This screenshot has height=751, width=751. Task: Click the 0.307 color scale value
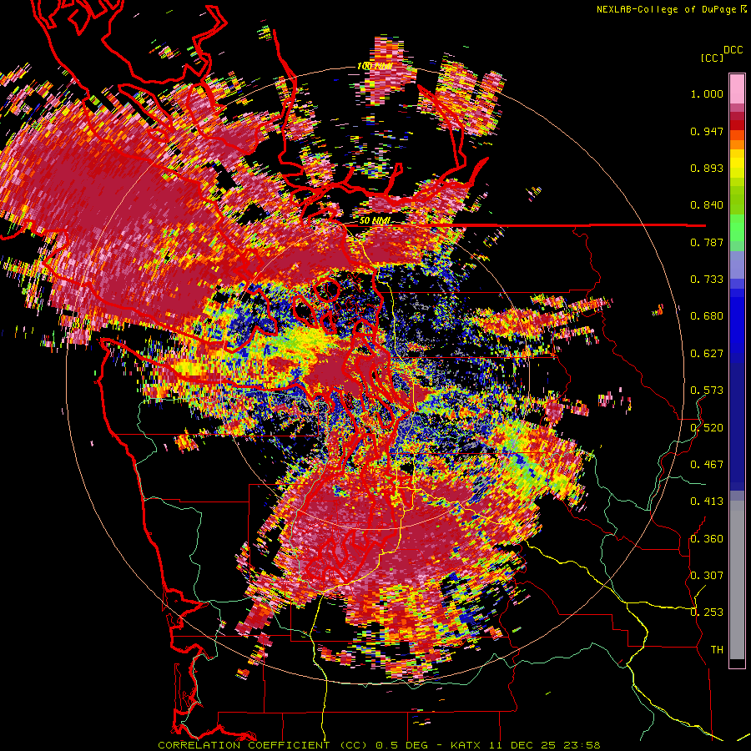click(x=707, y=576)
